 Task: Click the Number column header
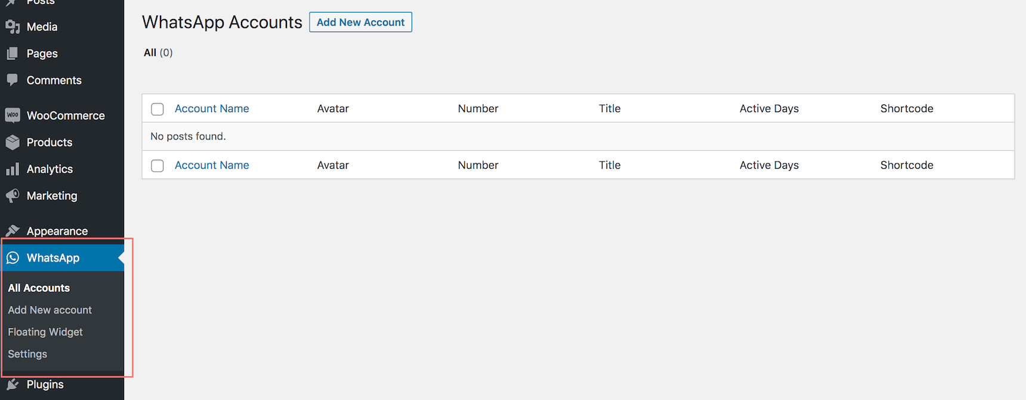pos(478,108)
